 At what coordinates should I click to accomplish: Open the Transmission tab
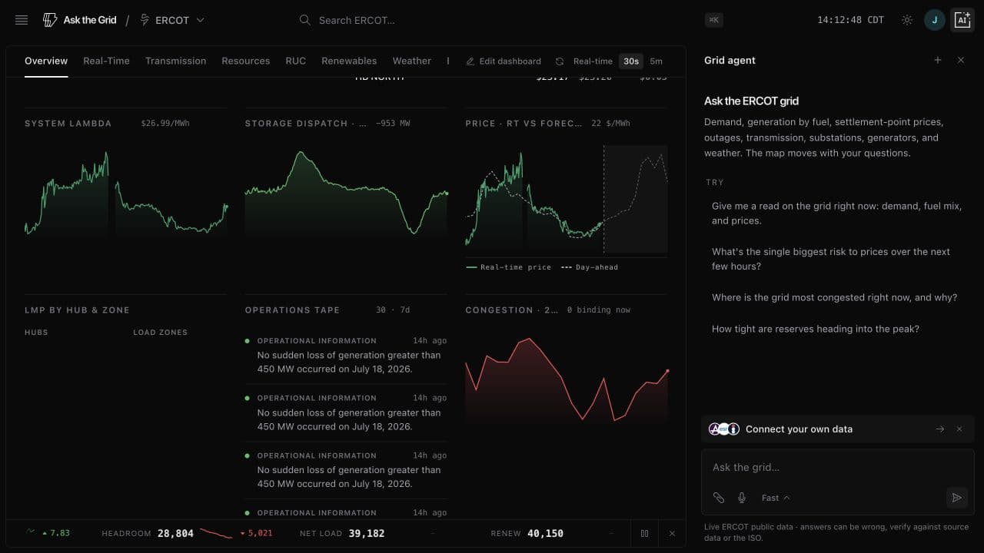coord(175,61)
